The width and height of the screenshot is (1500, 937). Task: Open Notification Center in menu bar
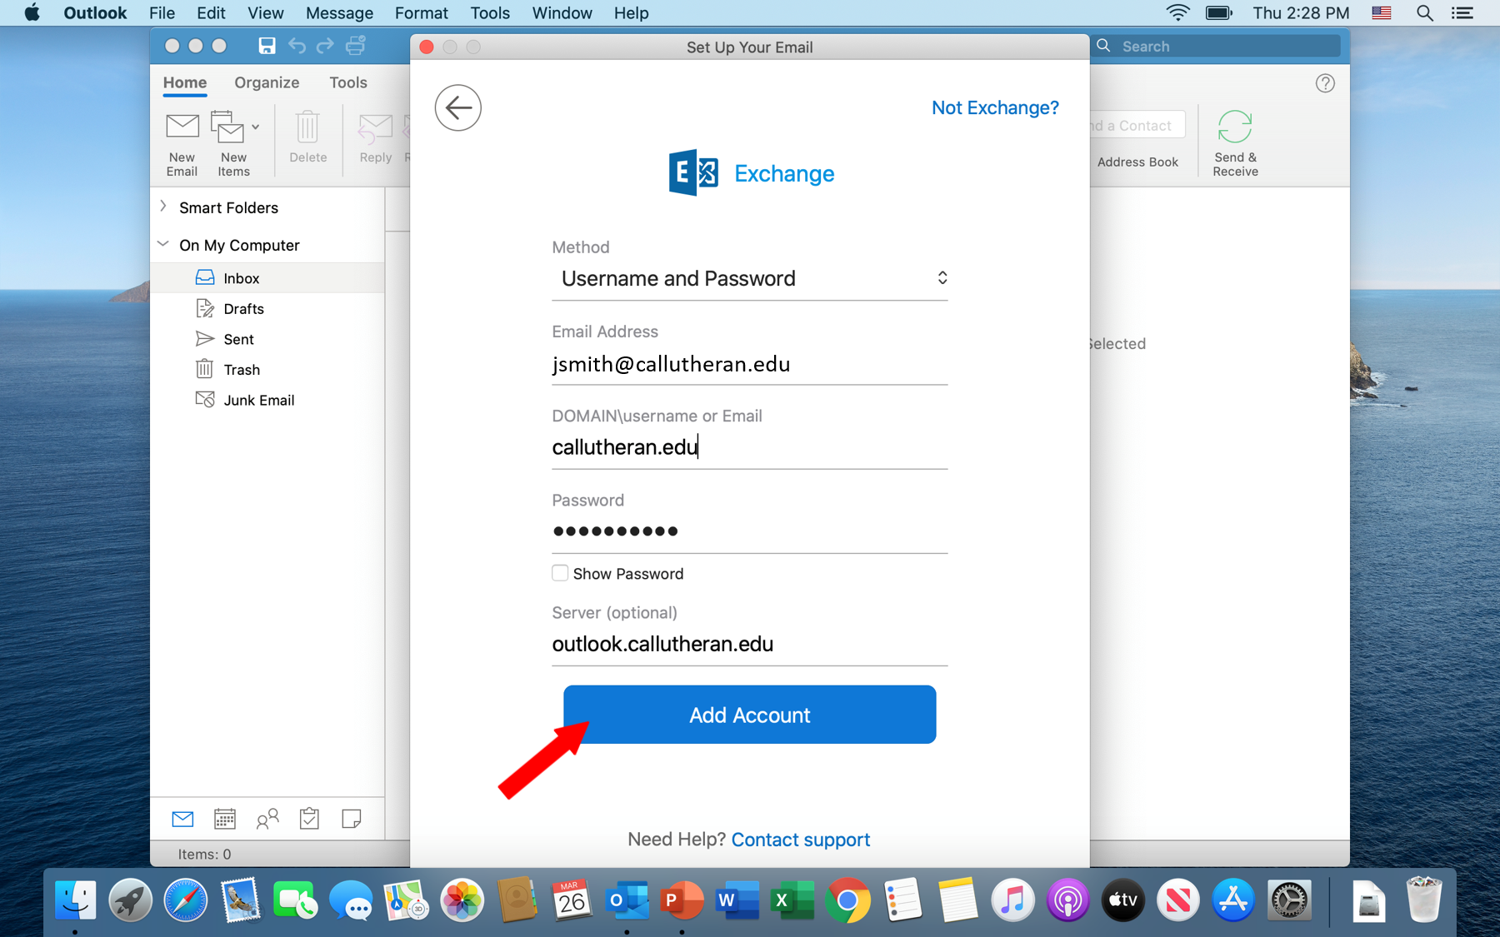point(1462,12)
